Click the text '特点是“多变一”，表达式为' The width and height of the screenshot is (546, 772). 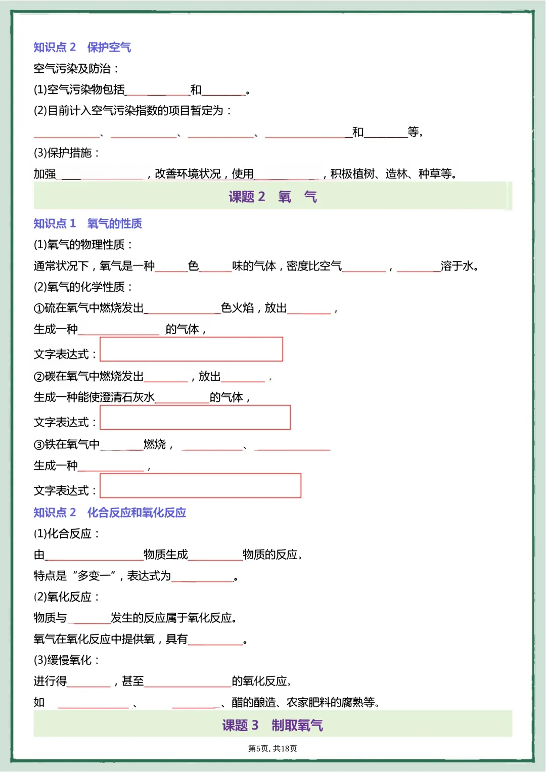click(x=102, y=576)
